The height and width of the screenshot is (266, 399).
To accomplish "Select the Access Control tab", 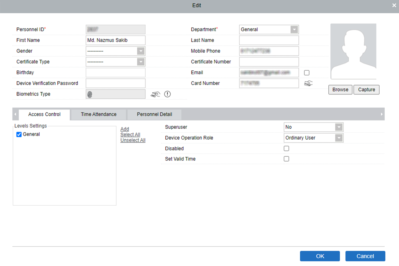I will click(x=44, y=114).
